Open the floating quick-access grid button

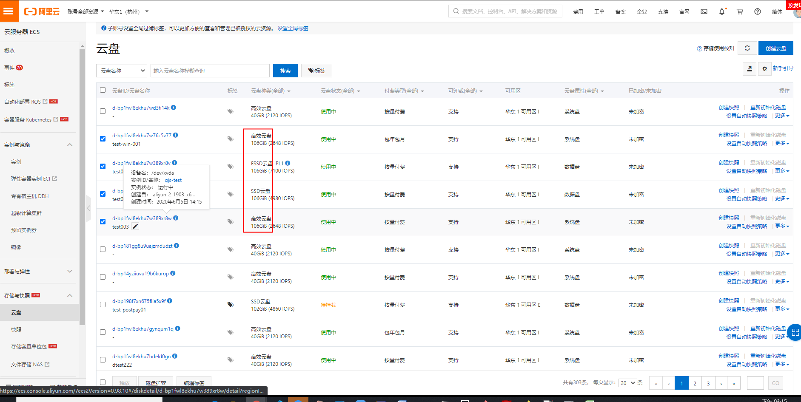tap(795, 332)
